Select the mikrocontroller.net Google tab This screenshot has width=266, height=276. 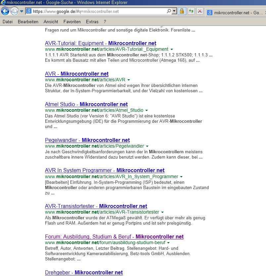click(x=235, y=13)
